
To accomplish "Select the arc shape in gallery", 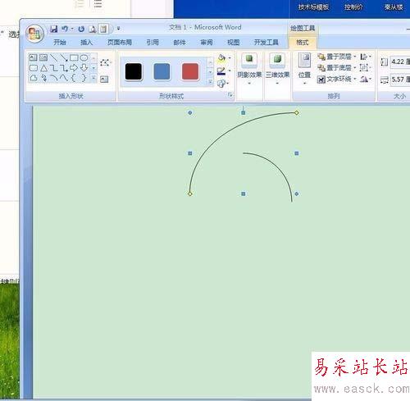I will (54, 78).
